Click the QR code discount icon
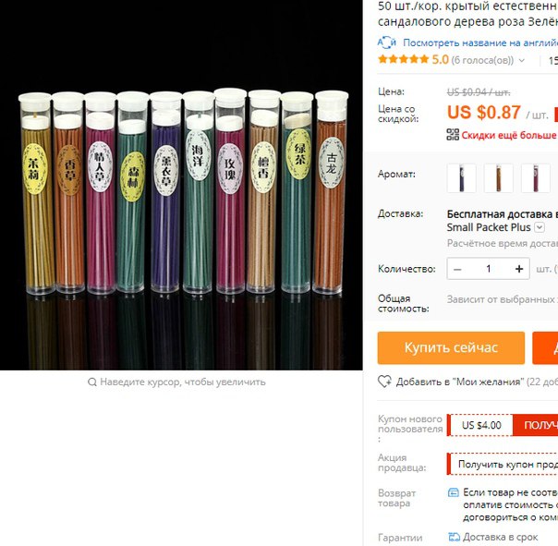Viewport: 558px width, 546px height. (x=453, y=135)
